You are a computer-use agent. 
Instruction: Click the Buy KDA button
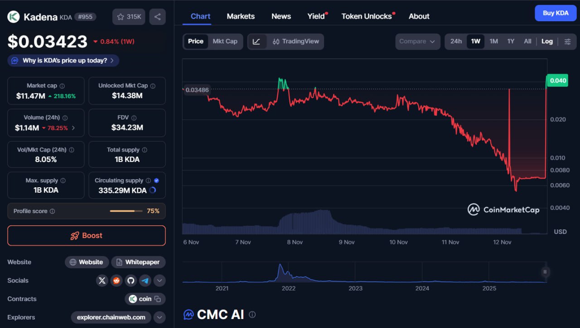[x=556, y=13]
